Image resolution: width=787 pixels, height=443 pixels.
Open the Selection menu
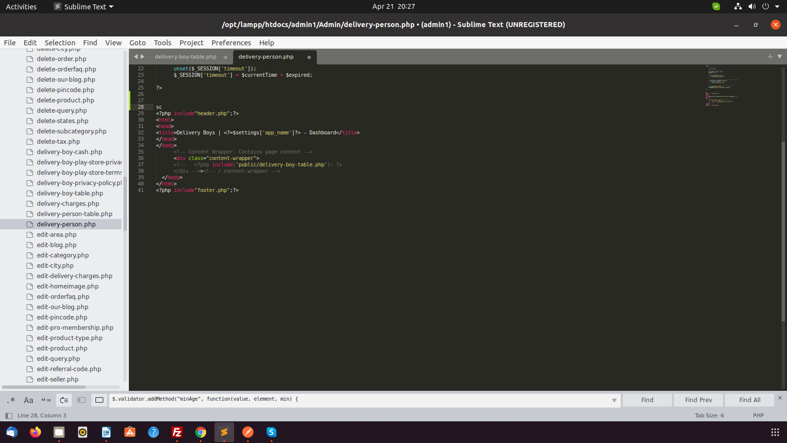tap(60, 43)
